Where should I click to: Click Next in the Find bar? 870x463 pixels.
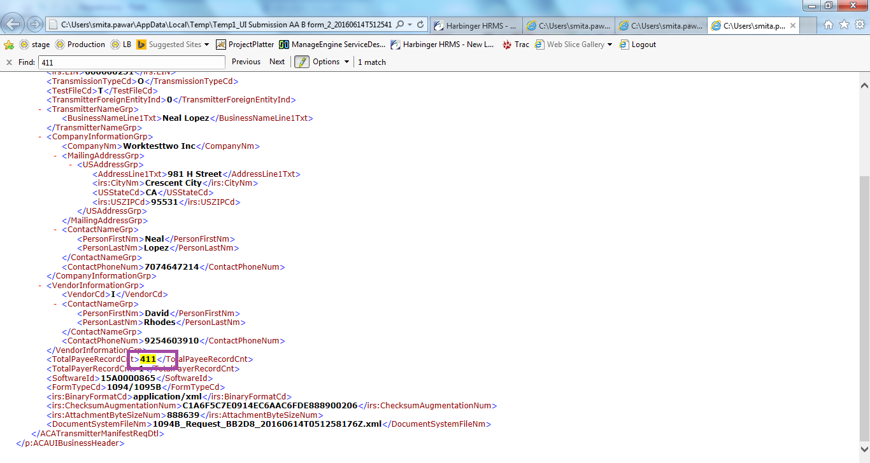coord(277,62)
